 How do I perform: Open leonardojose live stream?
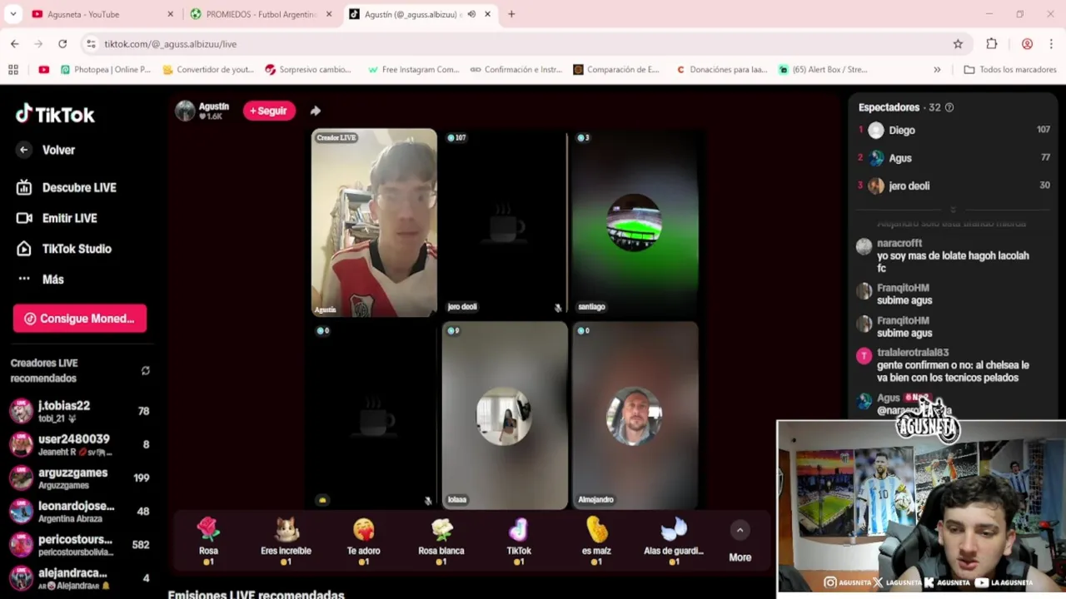click(x=79, y=511)
